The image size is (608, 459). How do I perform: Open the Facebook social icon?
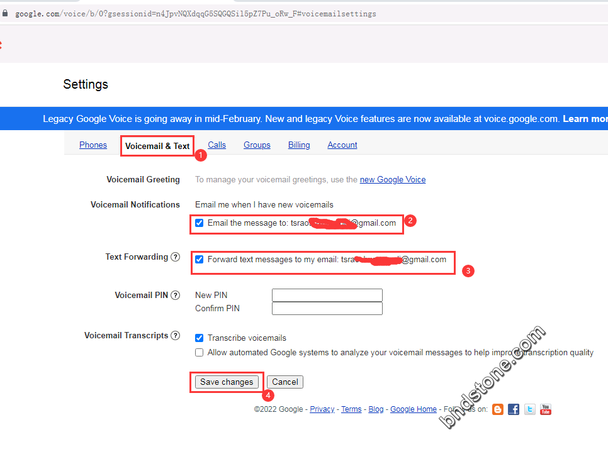[x=514, y=409]
